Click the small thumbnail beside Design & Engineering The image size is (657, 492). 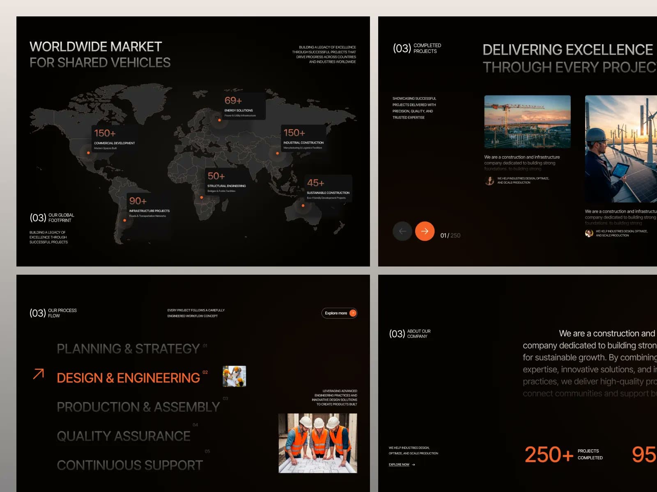pos(234,376)
